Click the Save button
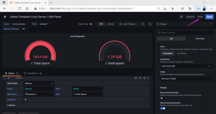 (x=200, y=17)
